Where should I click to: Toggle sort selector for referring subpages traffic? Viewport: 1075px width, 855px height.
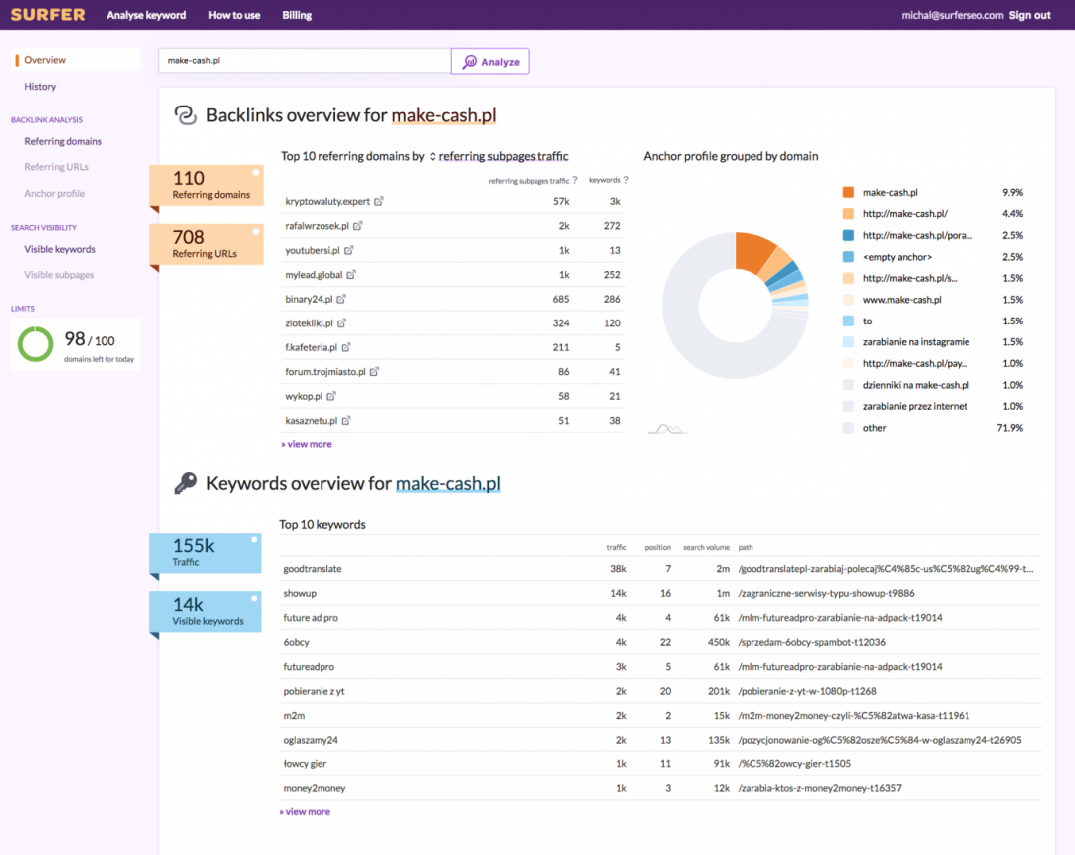[x=433, y=156]
